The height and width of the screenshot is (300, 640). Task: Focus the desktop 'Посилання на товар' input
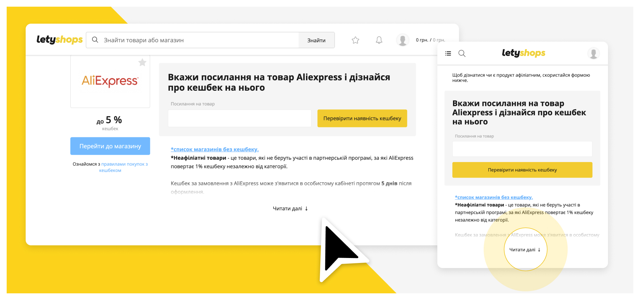tap(240, 118)
